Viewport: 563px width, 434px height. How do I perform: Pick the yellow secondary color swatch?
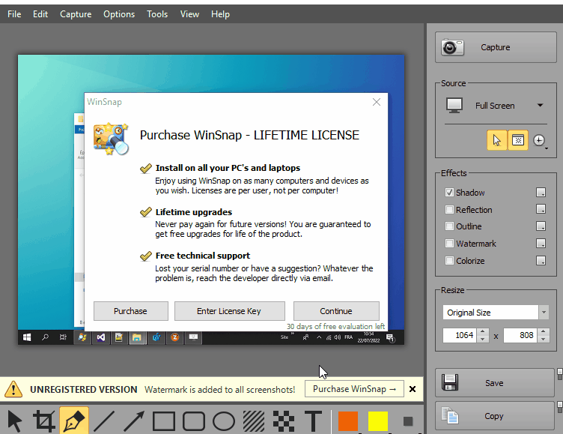pos(378,421)
